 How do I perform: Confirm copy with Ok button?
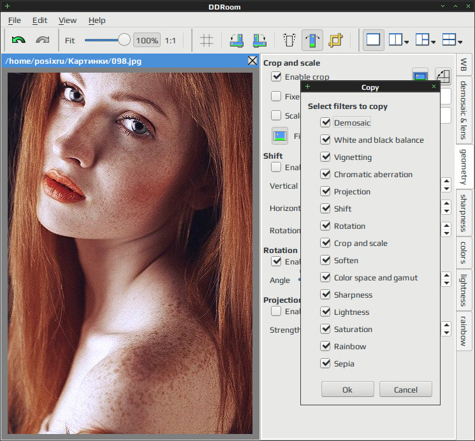click(347, 389)
